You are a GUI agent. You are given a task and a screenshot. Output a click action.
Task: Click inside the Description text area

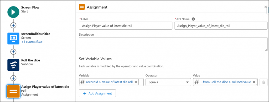[x=173, y=44]
